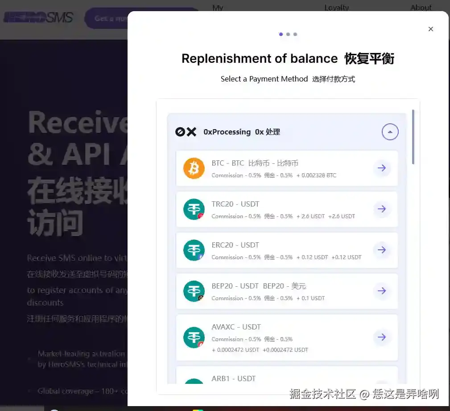
Task: Select the ERC20 - USDT payment title
Action: (235, 245)
